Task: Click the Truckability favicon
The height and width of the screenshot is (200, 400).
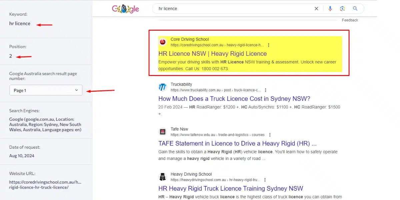Action: click(163, 87)
